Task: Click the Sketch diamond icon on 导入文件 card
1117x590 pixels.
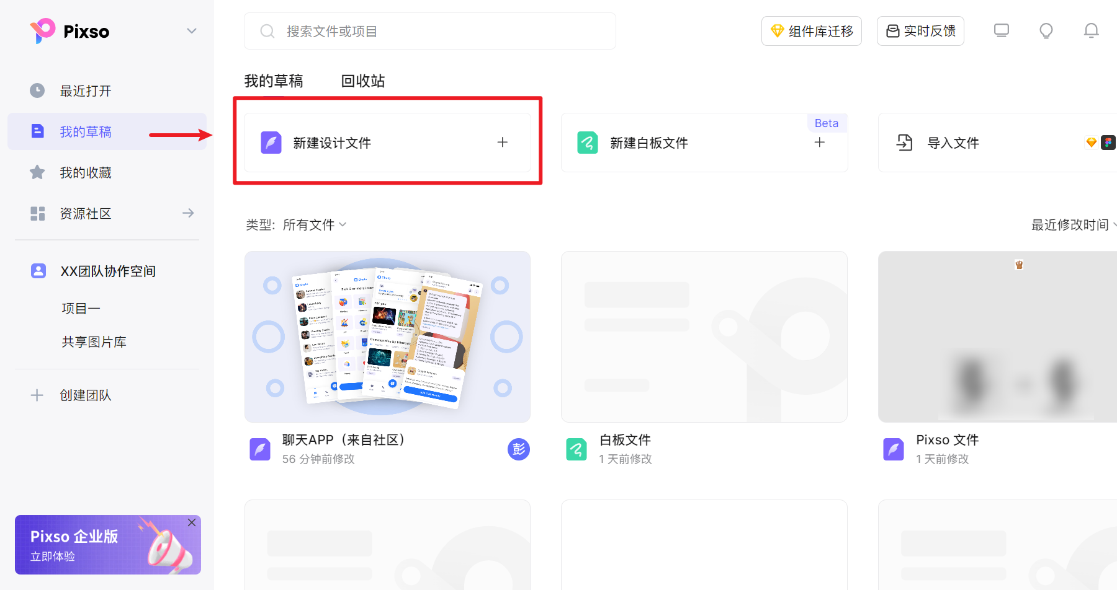Action: (x=1092, y=143)
